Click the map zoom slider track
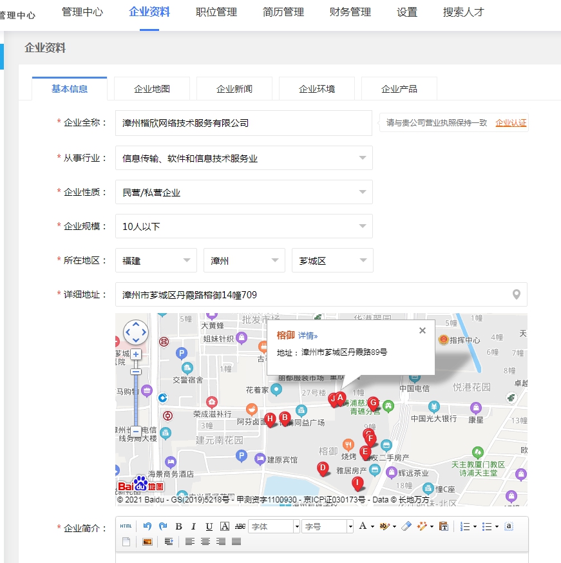The width and height of the screenshot is (561, 563). (137, 399)
